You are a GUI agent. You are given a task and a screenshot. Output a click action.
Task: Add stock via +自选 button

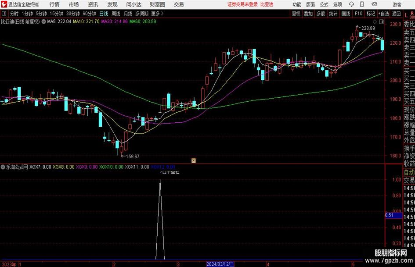pos(384,14)
